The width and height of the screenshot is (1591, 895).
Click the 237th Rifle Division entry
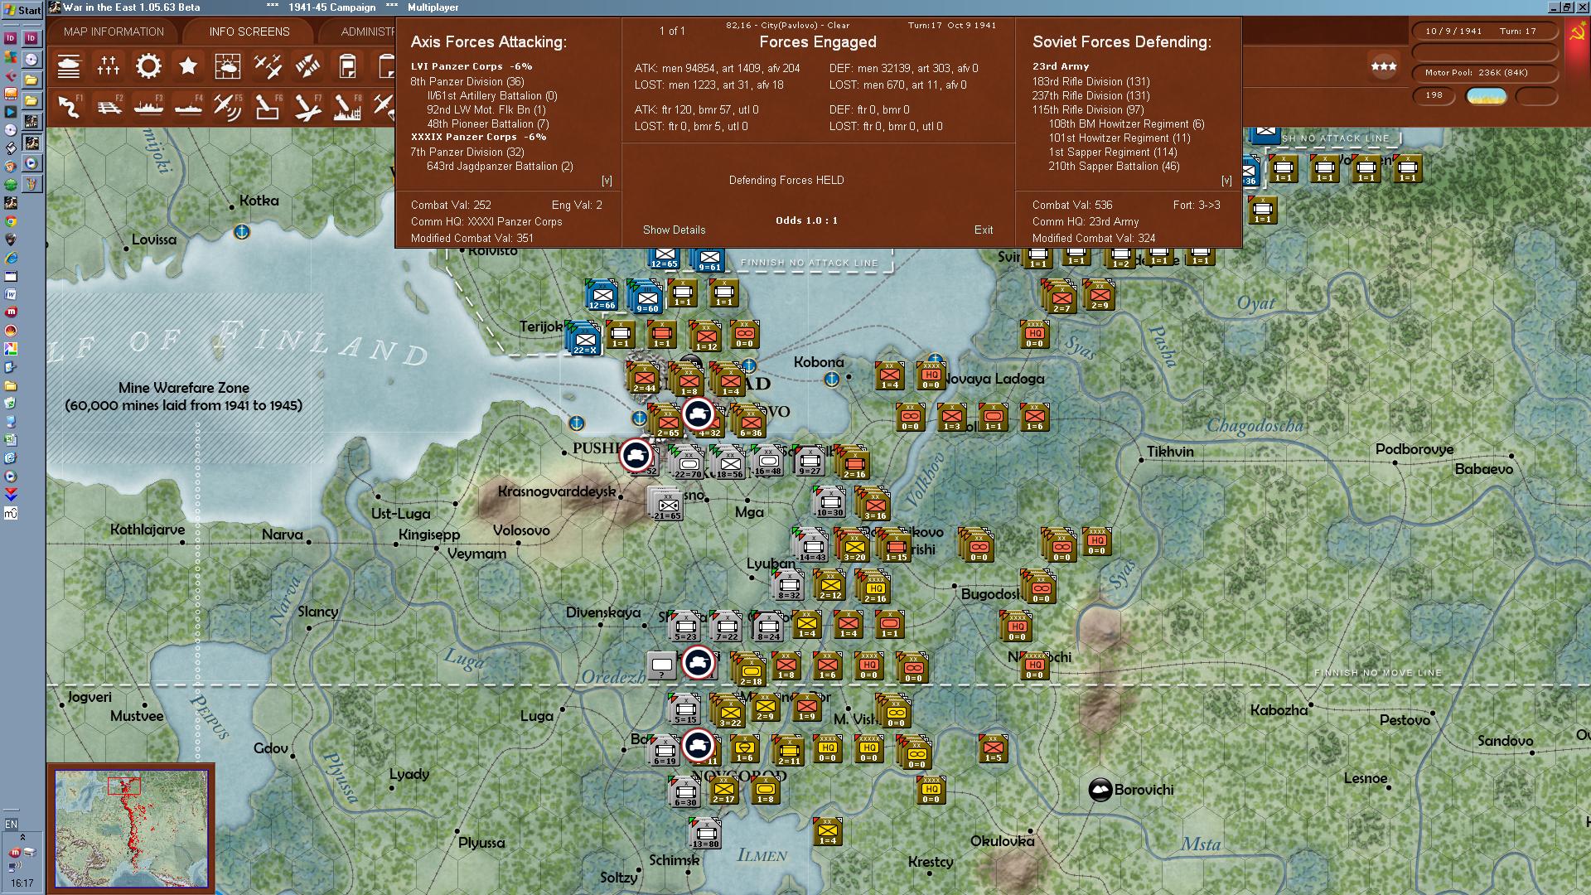pos(1090,95)
